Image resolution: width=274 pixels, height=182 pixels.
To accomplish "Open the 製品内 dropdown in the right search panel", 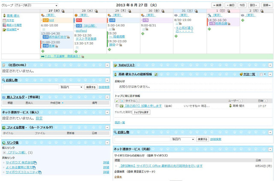I will [183, 139].
